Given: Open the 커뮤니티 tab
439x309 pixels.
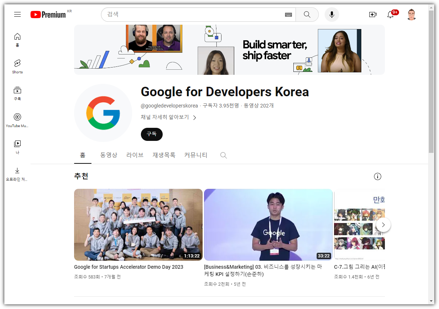Looking at the screenshot, I should pos(196,155).
